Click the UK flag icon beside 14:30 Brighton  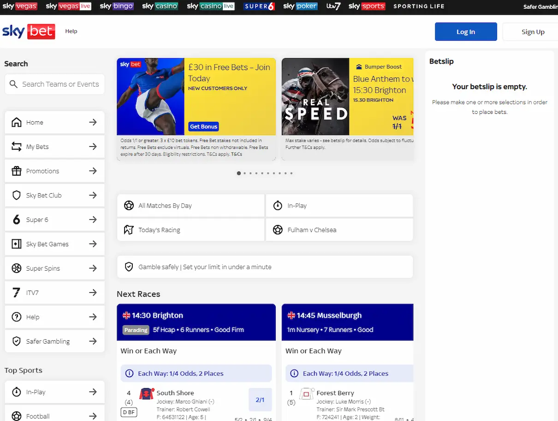(126, 316)
